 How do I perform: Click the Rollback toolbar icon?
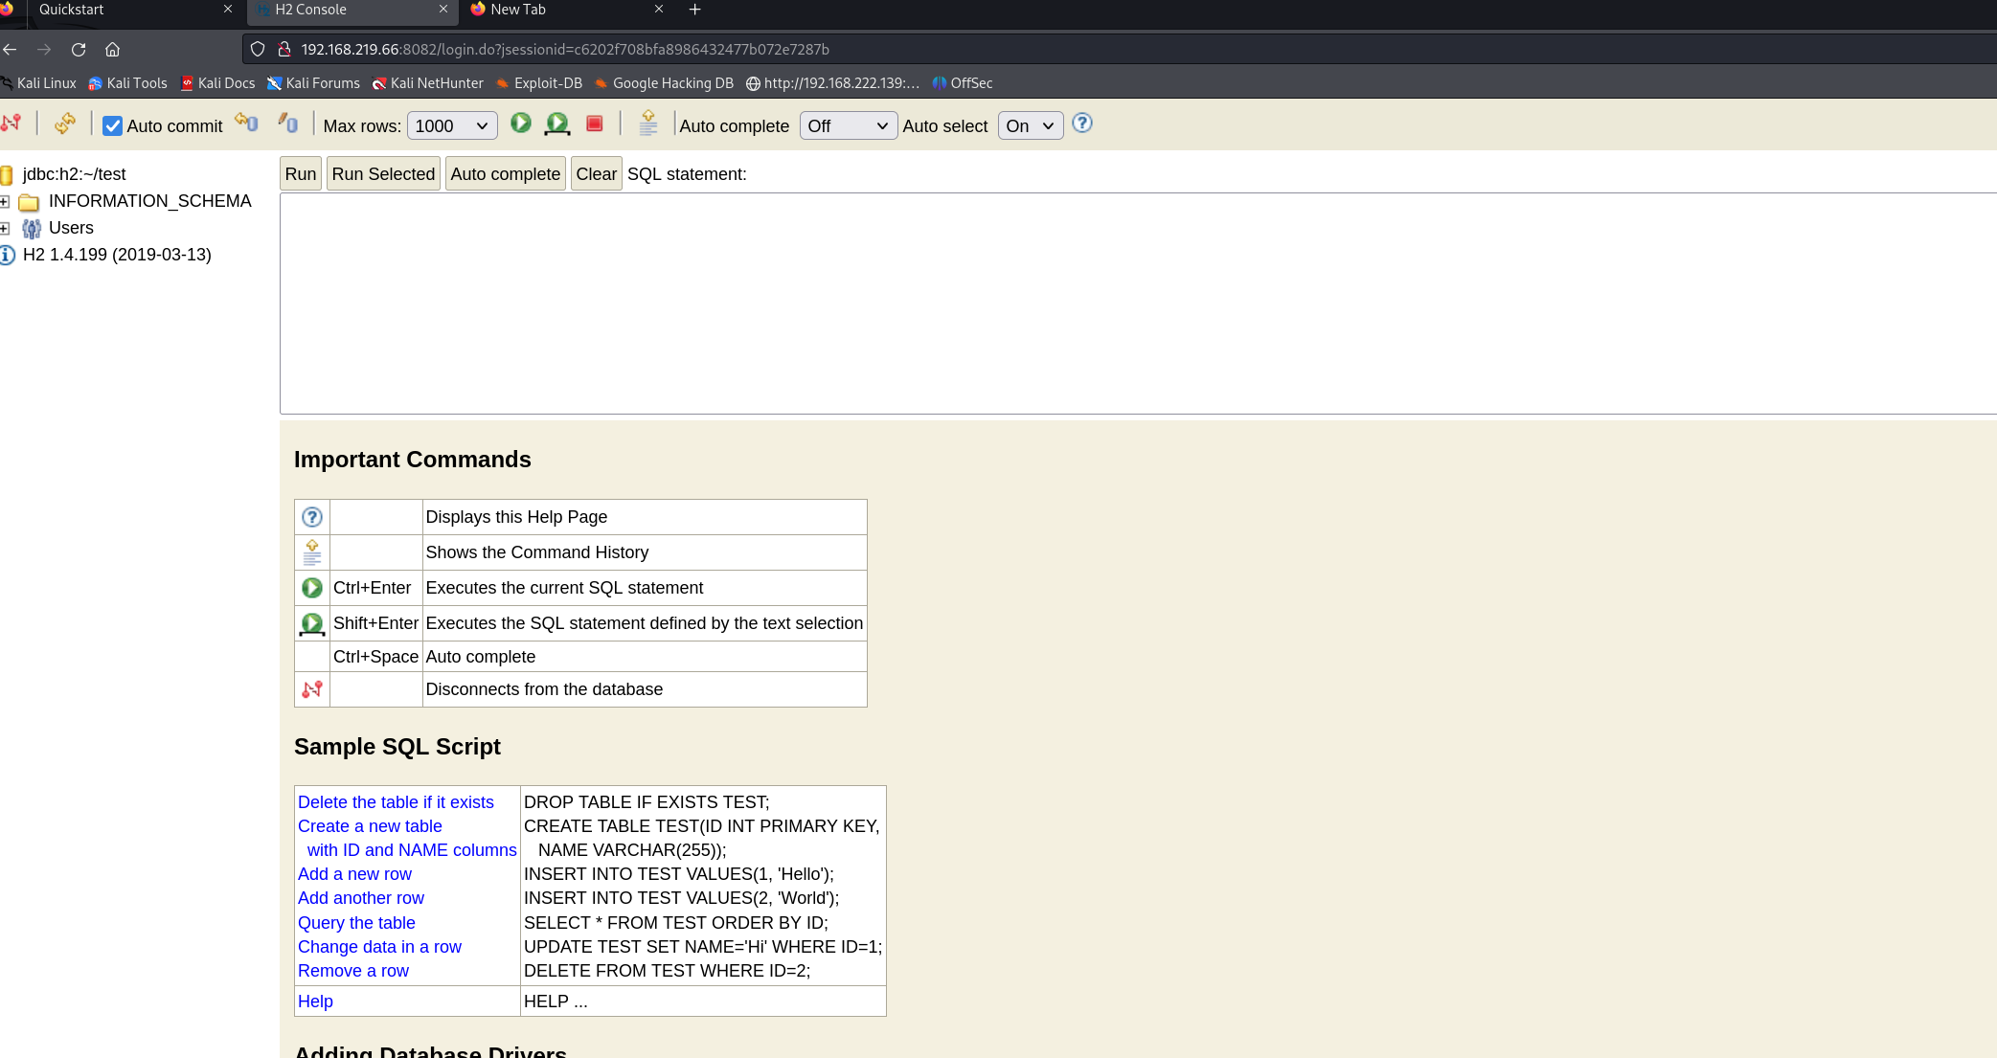[x=246, y=123]
